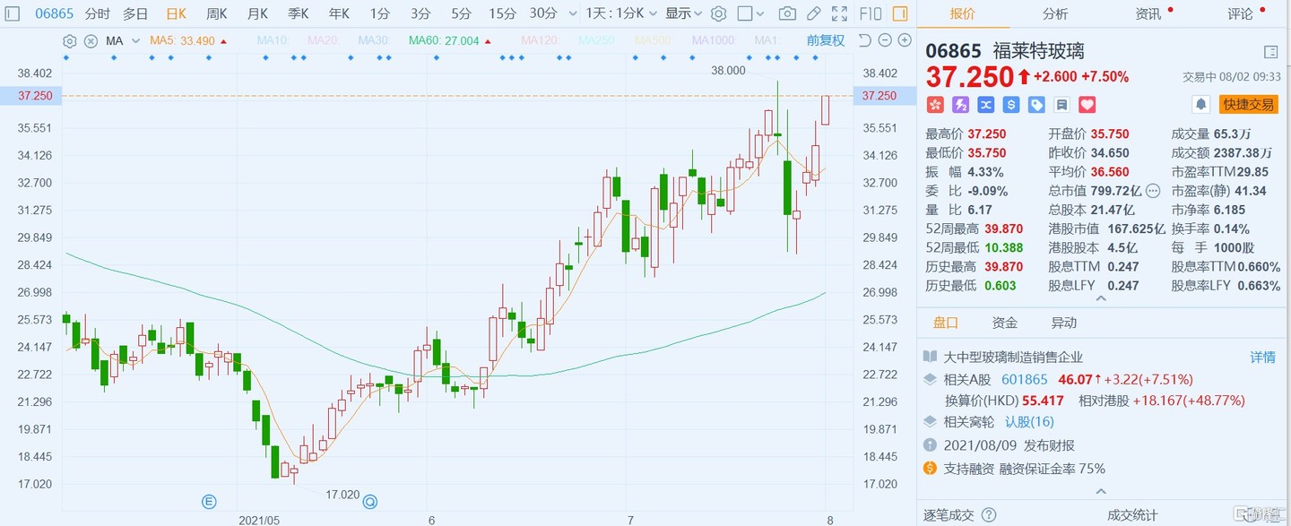The height and width of the screenshot is (526, 1291).
Task: Open MA indicator settings gear
Action: click(x=70, y=40)
